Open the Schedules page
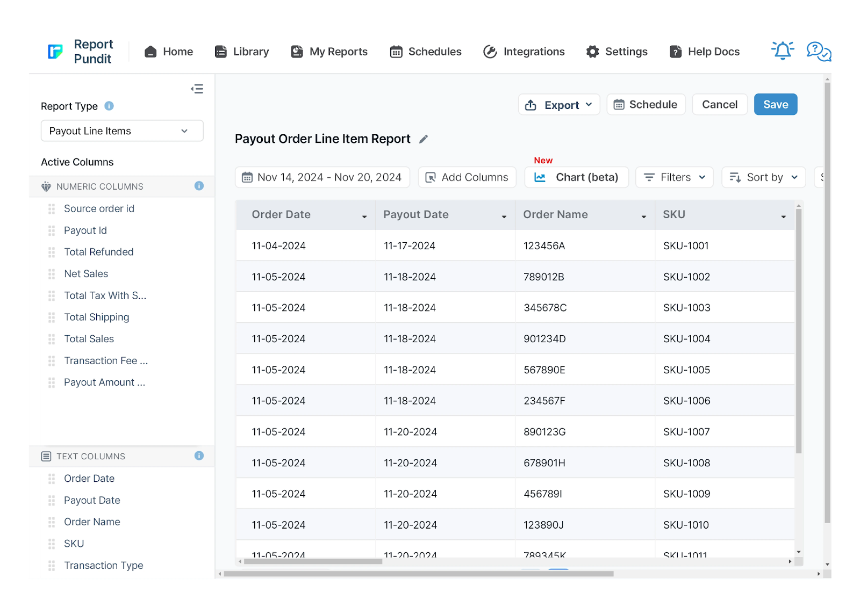Screen dimensions: 860x607 pos(426,52)
